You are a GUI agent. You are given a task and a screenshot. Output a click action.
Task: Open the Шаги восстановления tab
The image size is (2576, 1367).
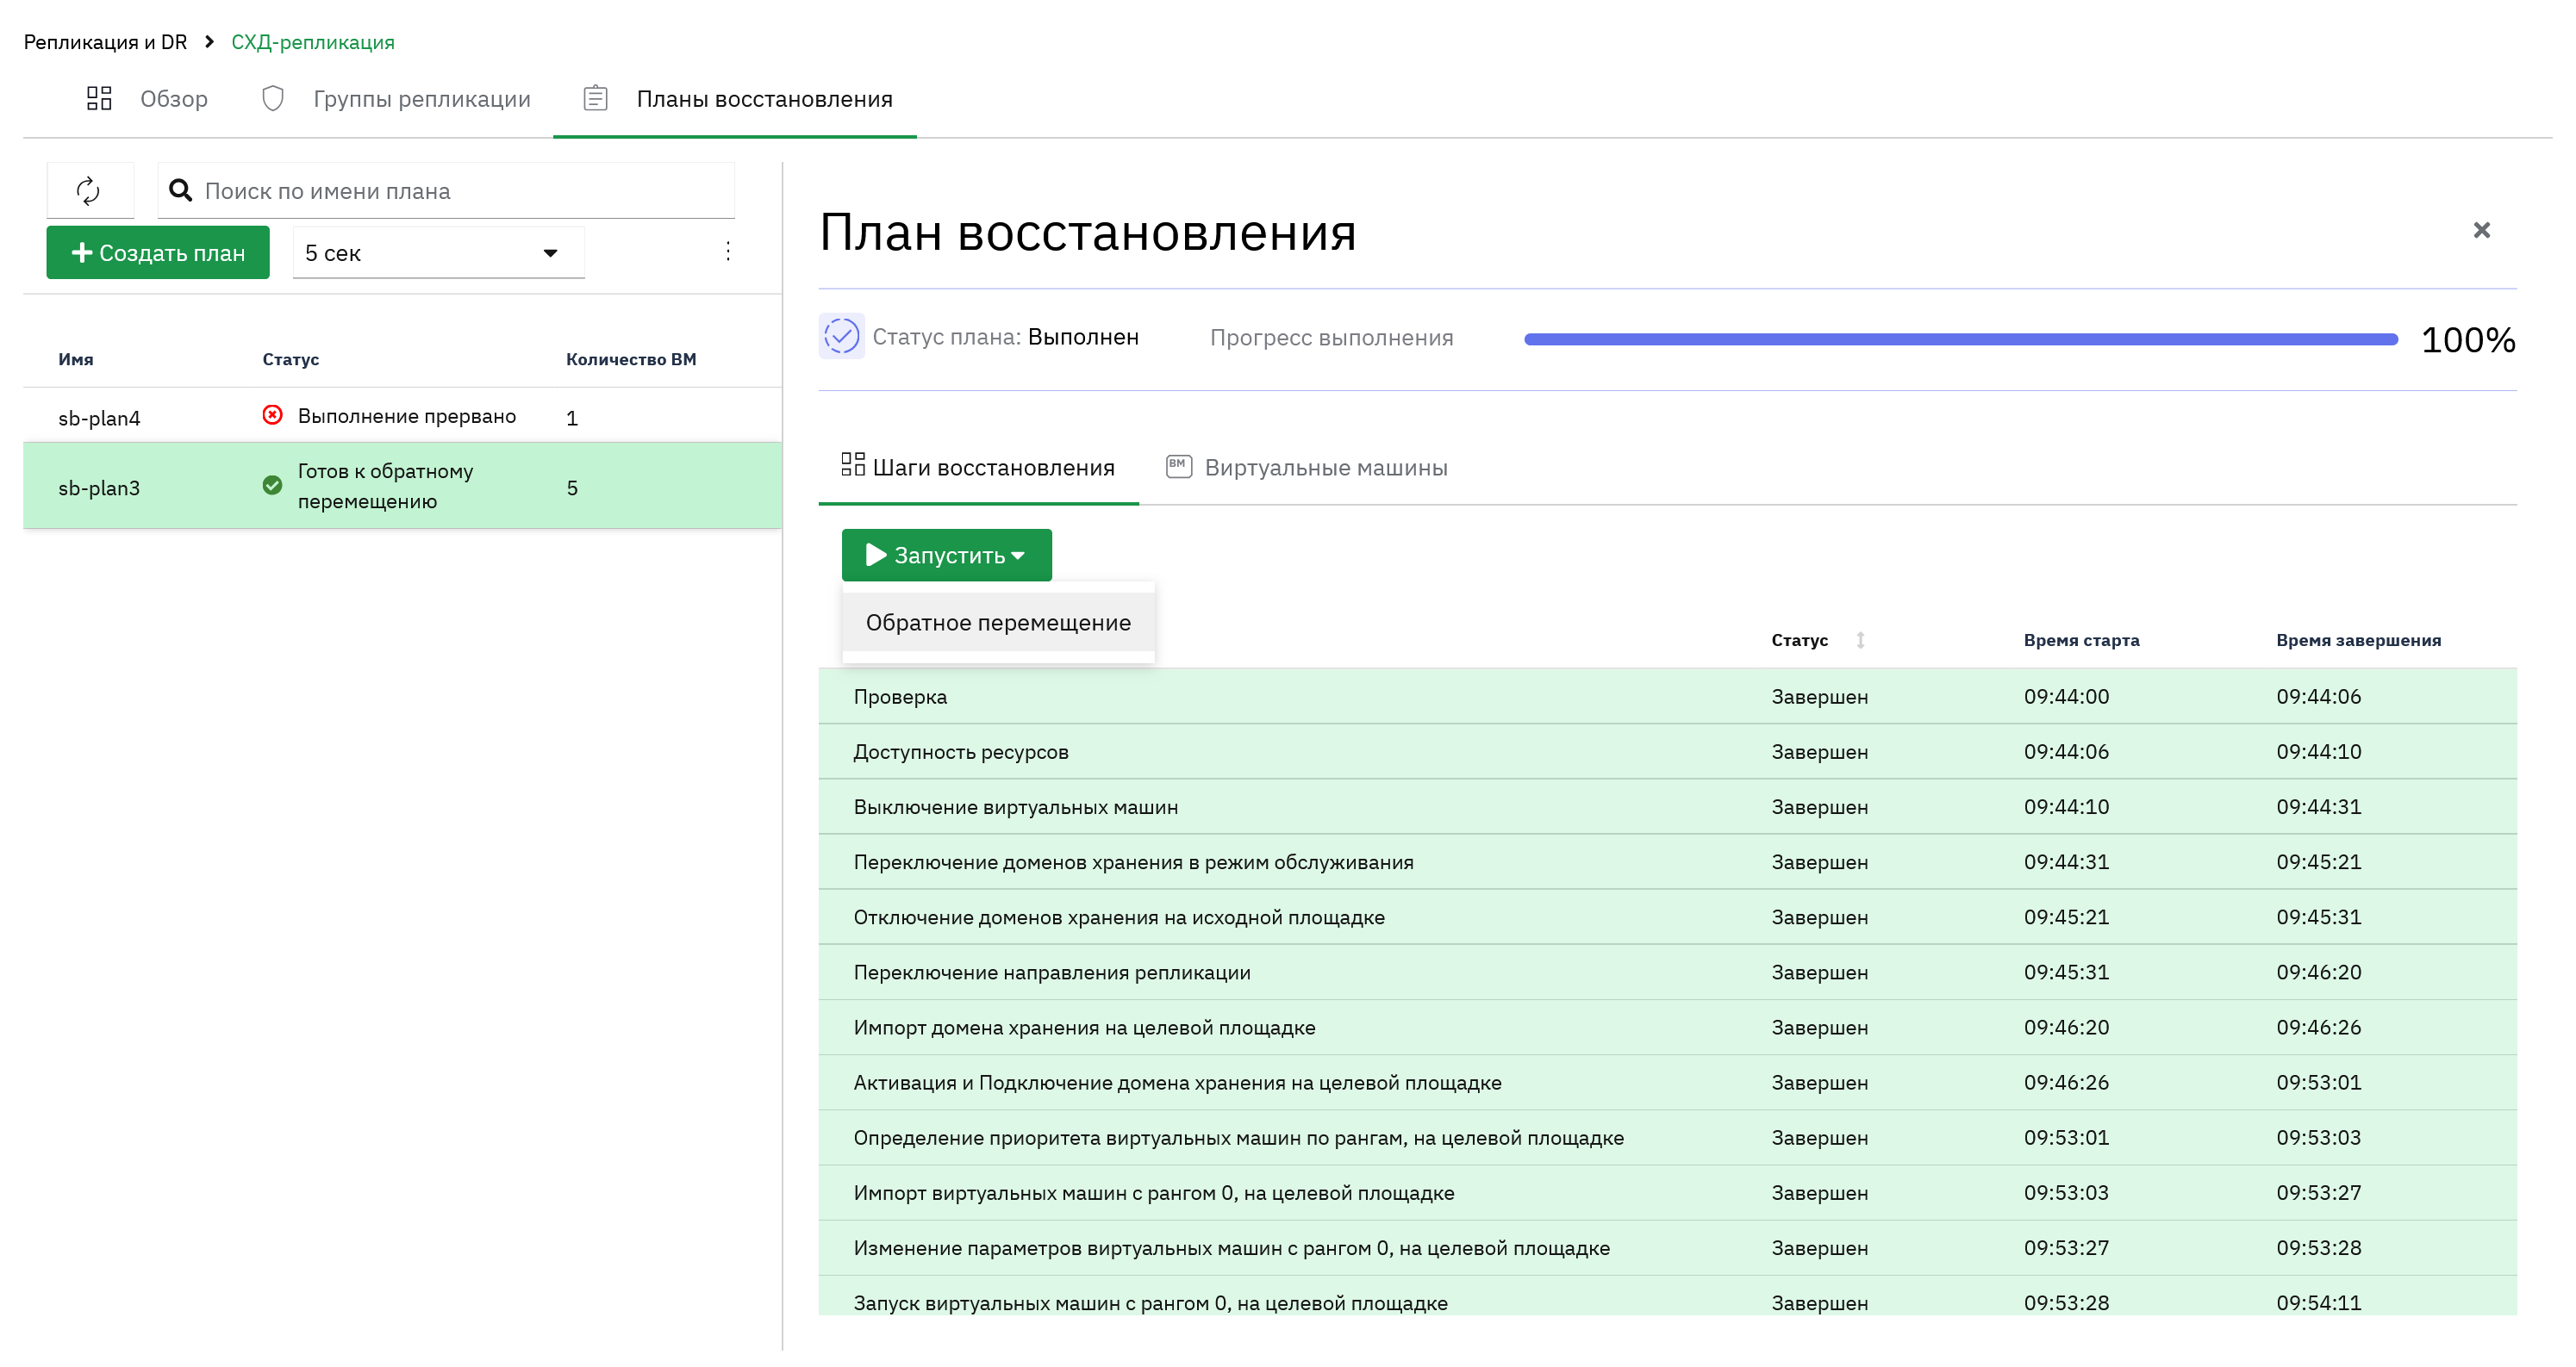pos(978,468)
